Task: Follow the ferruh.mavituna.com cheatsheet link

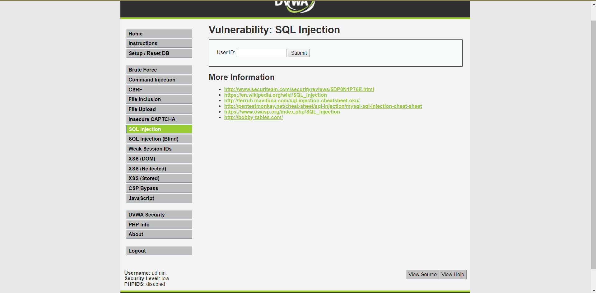Action: (292, 100)
